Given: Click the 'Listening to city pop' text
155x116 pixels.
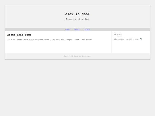Looking at the screenshot, I should pyautogui.click(x=126, y=39).
